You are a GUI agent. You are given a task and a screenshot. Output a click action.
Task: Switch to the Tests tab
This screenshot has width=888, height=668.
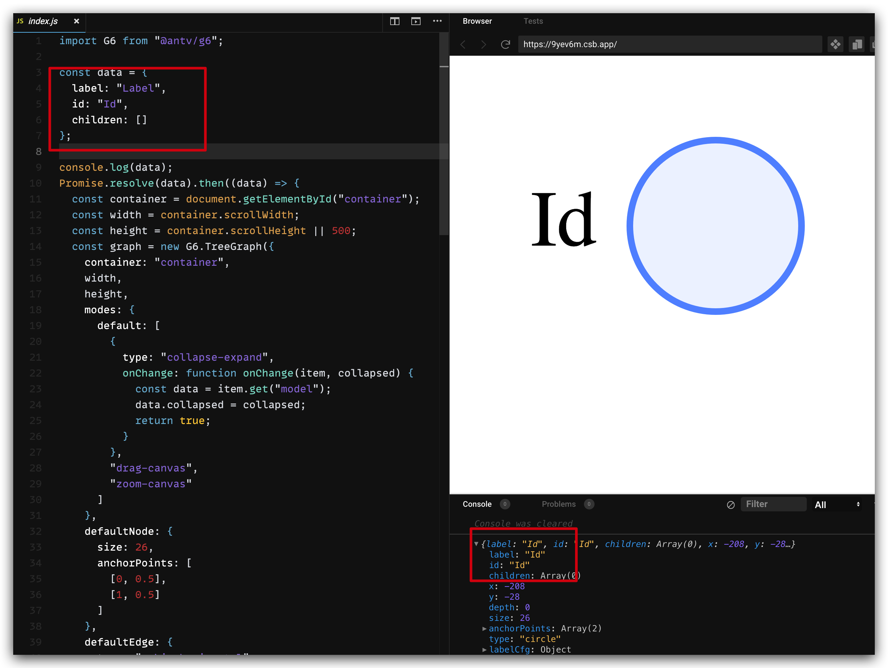click(533, 21)
